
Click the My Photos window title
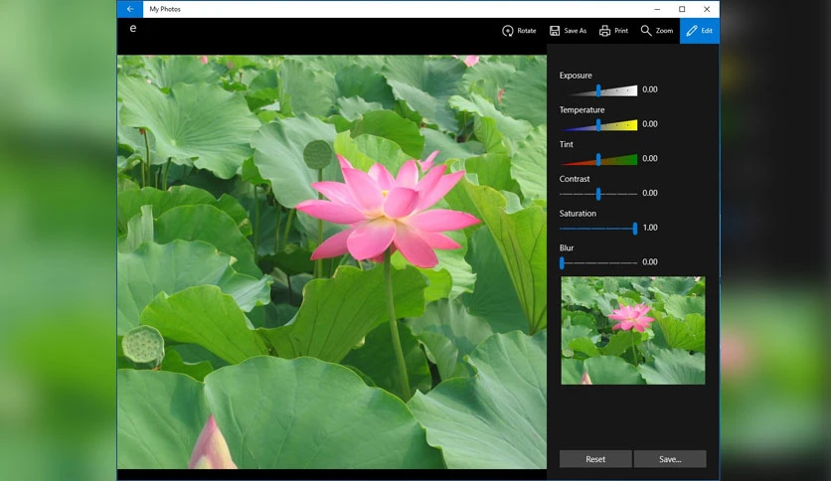165,9
